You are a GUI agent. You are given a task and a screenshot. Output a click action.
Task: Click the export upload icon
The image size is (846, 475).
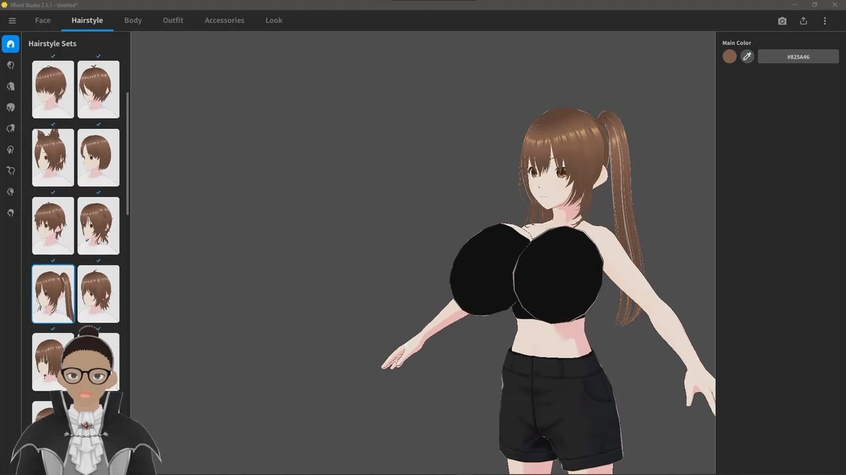click(803, 20)
